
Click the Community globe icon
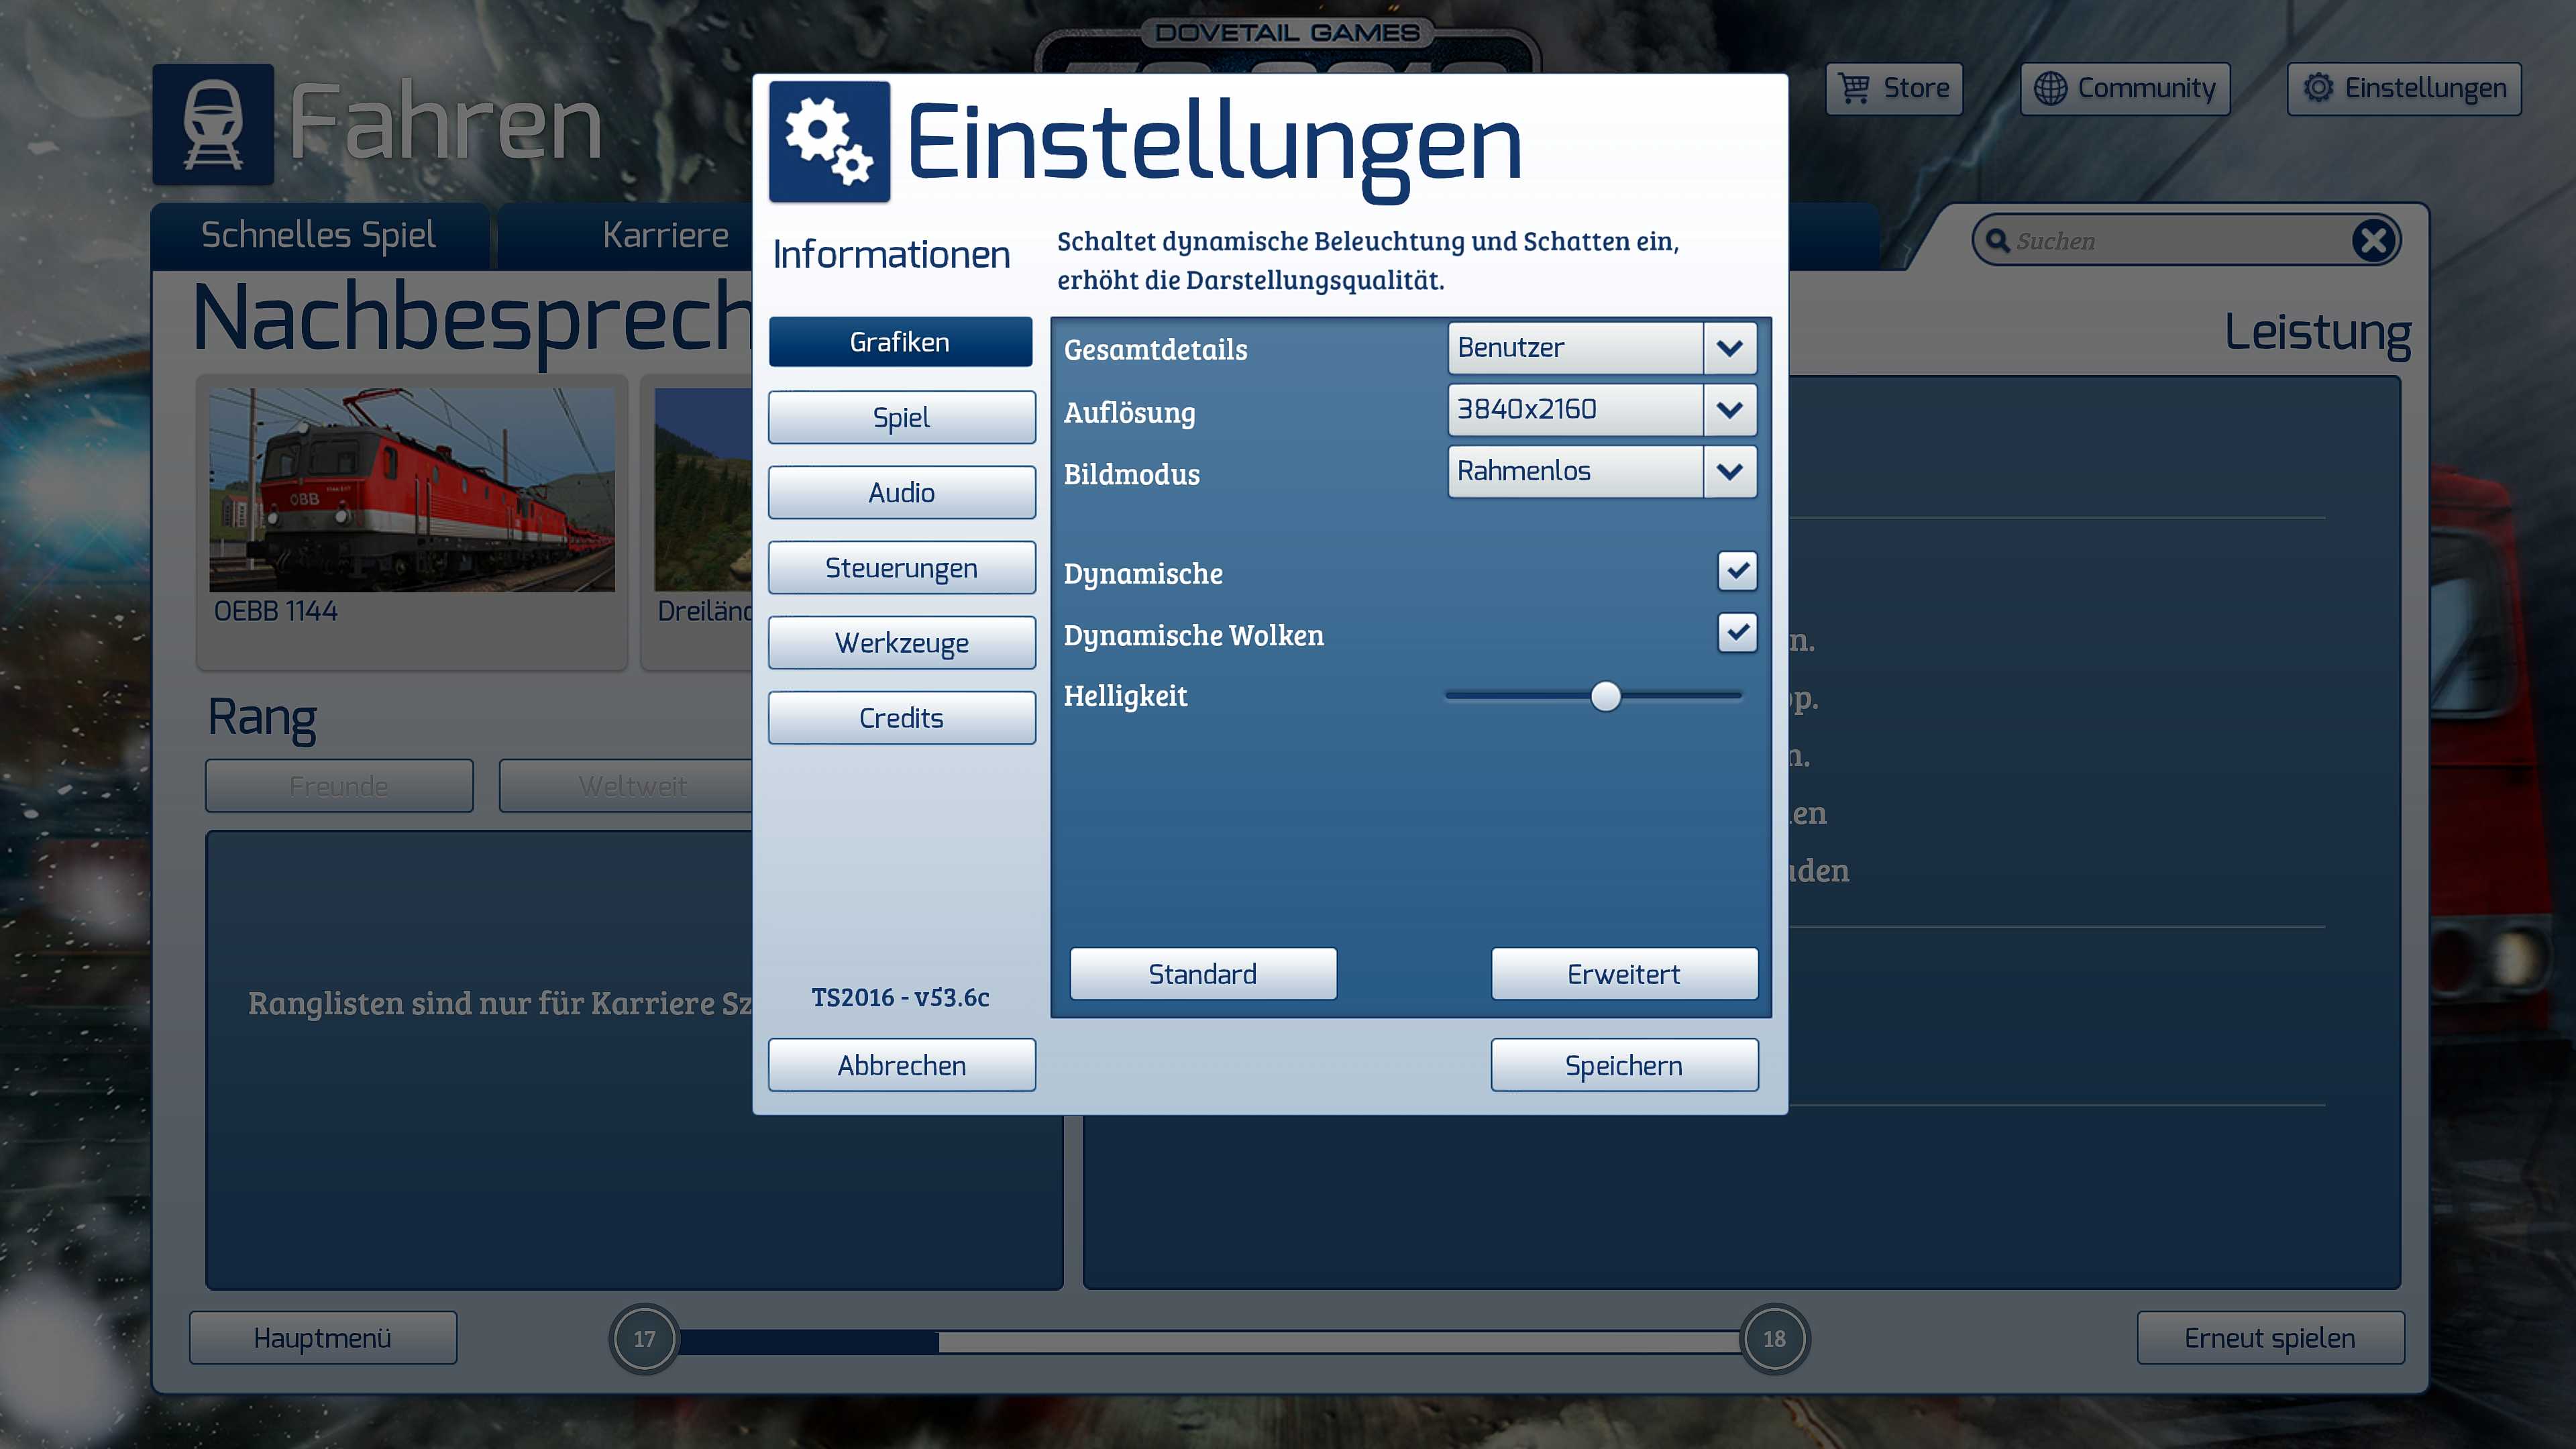pyautogui.click(x=2050, y=88)
